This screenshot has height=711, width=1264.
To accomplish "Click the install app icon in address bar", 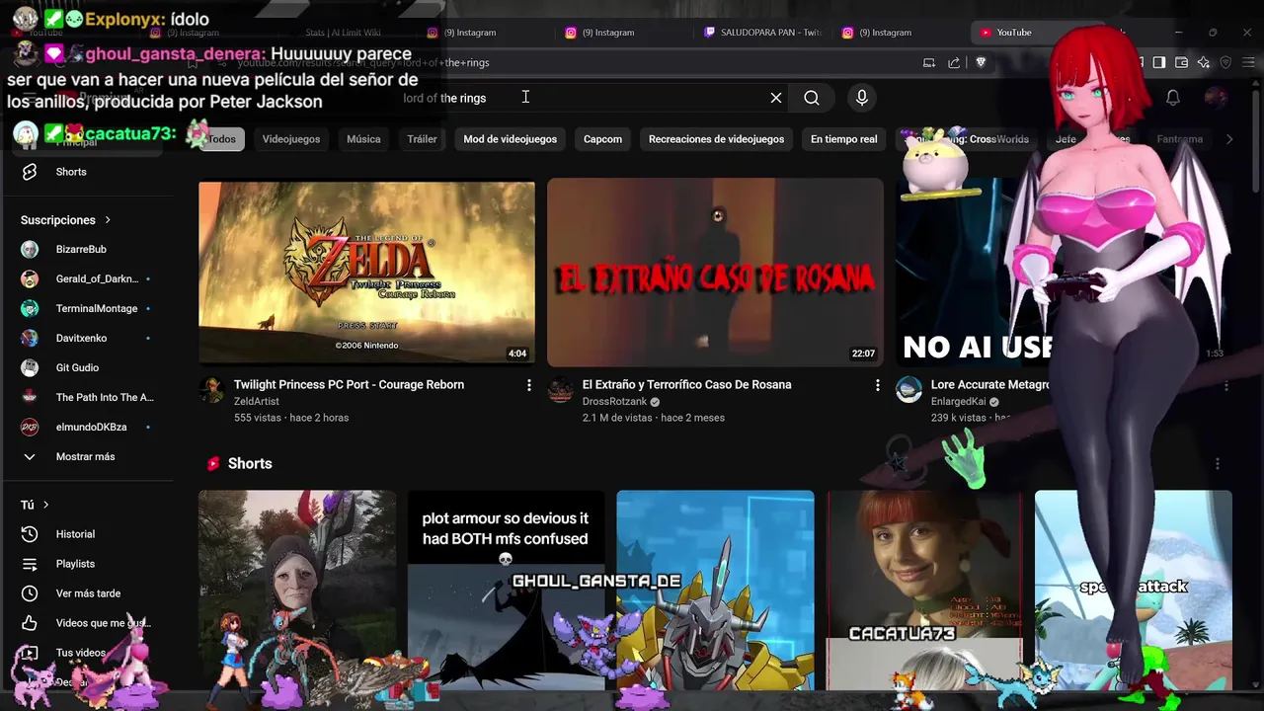I will pyautogui.click(x=929, y=62).
